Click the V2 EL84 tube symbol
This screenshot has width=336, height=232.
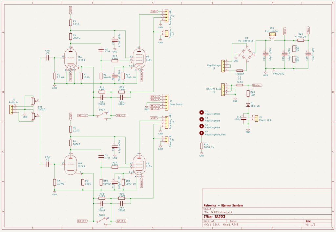click(139, 59)
